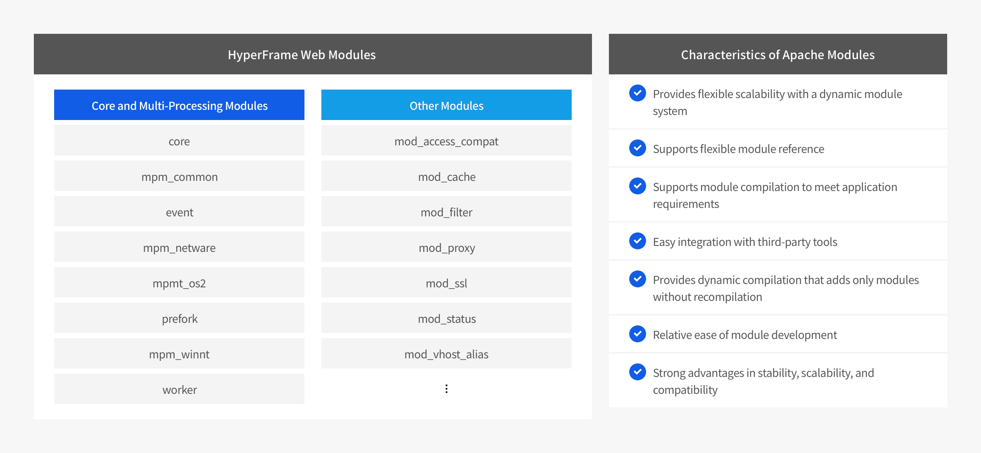This screenshot has height=453, width=981.
Task: Select the Other Modules header
Action: tap(446, 105)
